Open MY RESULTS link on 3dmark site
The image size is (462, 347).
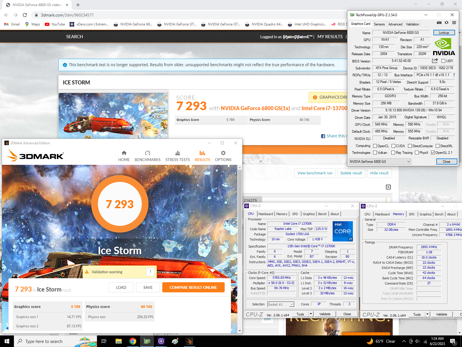click(330, 37)
